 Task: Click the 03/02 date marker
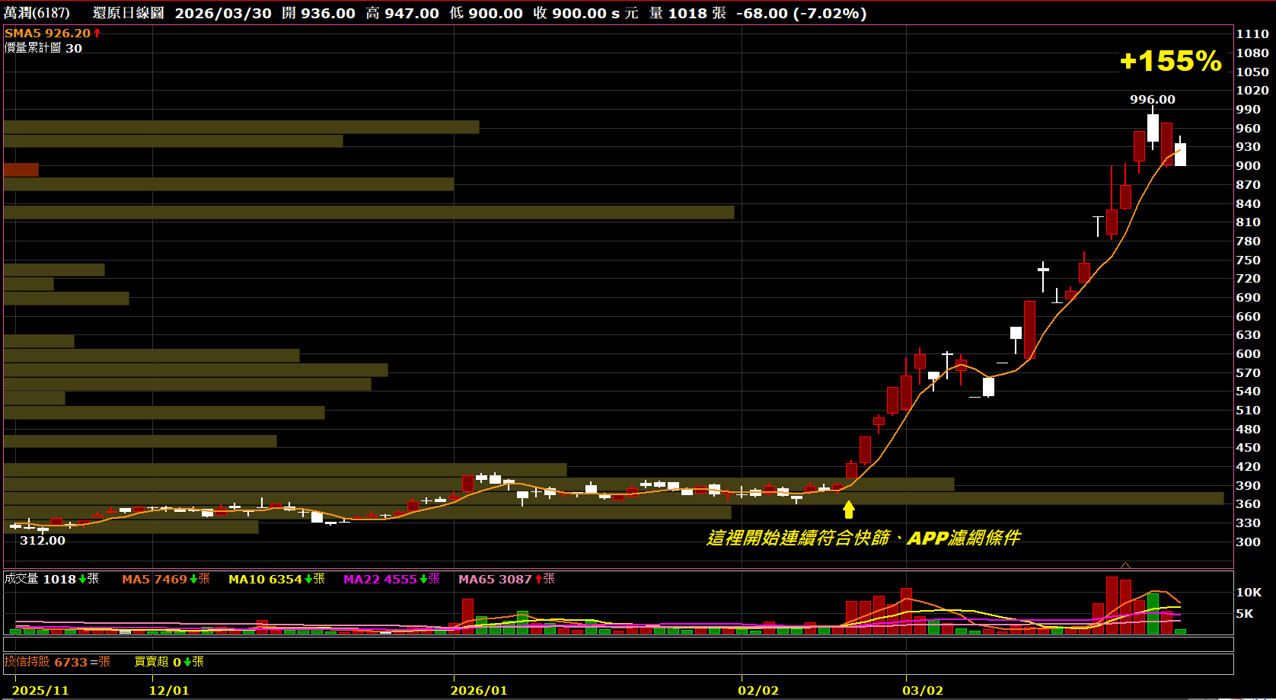(923, 691)
